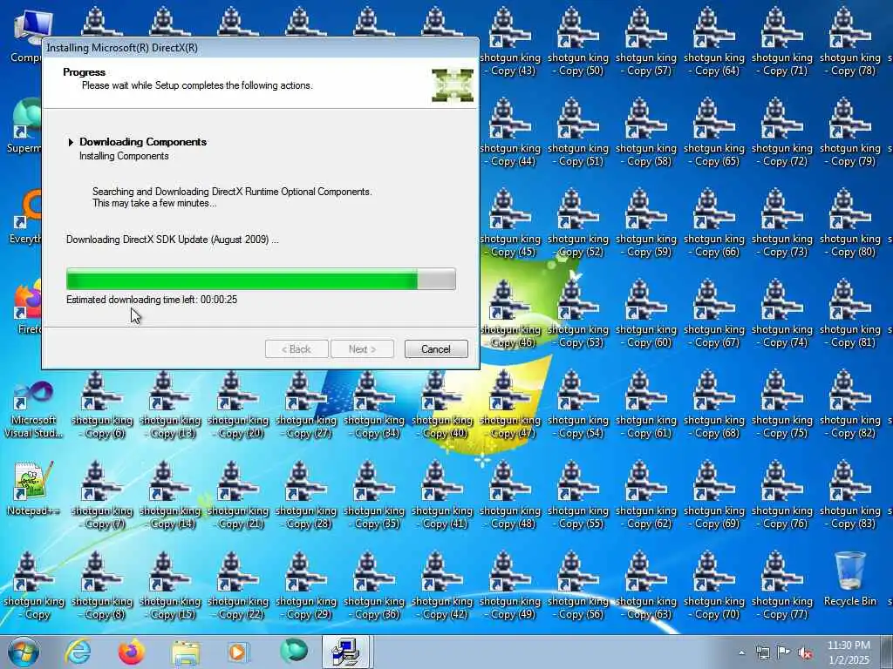Select the Recycle Bin desktop icon

[849, 579]
